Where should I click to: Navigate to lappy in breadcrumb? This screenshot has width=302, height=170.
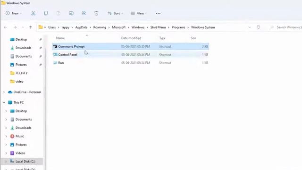[65, 27]
